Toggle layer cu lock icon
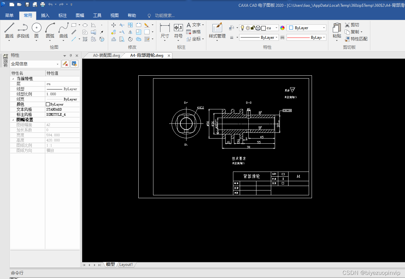405x279 pixels. 253,28
